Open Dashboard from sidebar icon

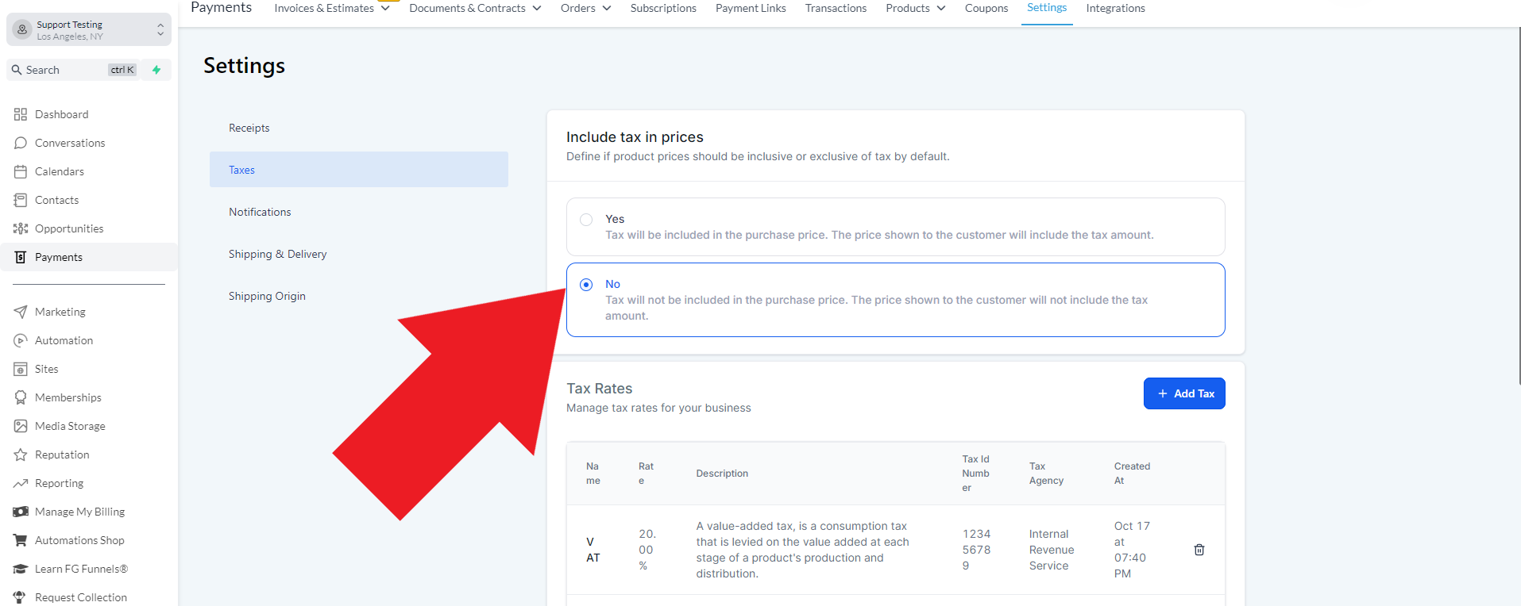21,114
